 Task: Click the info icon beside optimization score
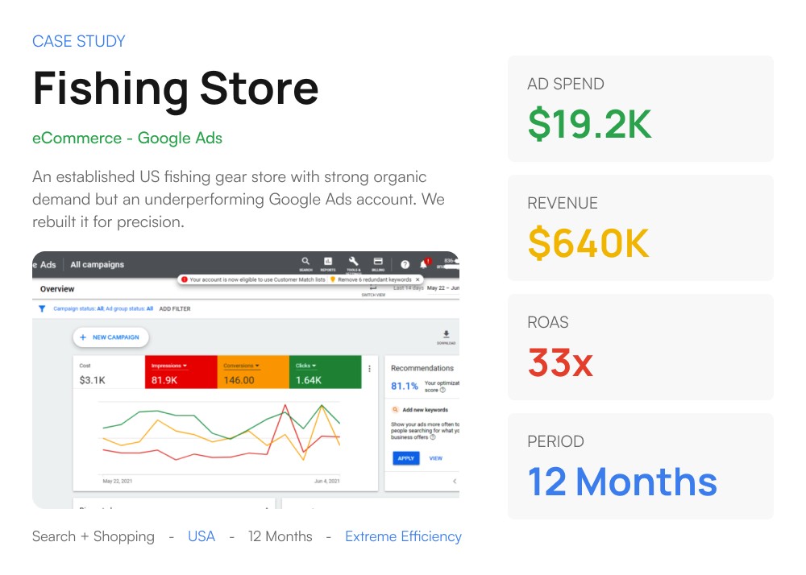click(443, 390)
